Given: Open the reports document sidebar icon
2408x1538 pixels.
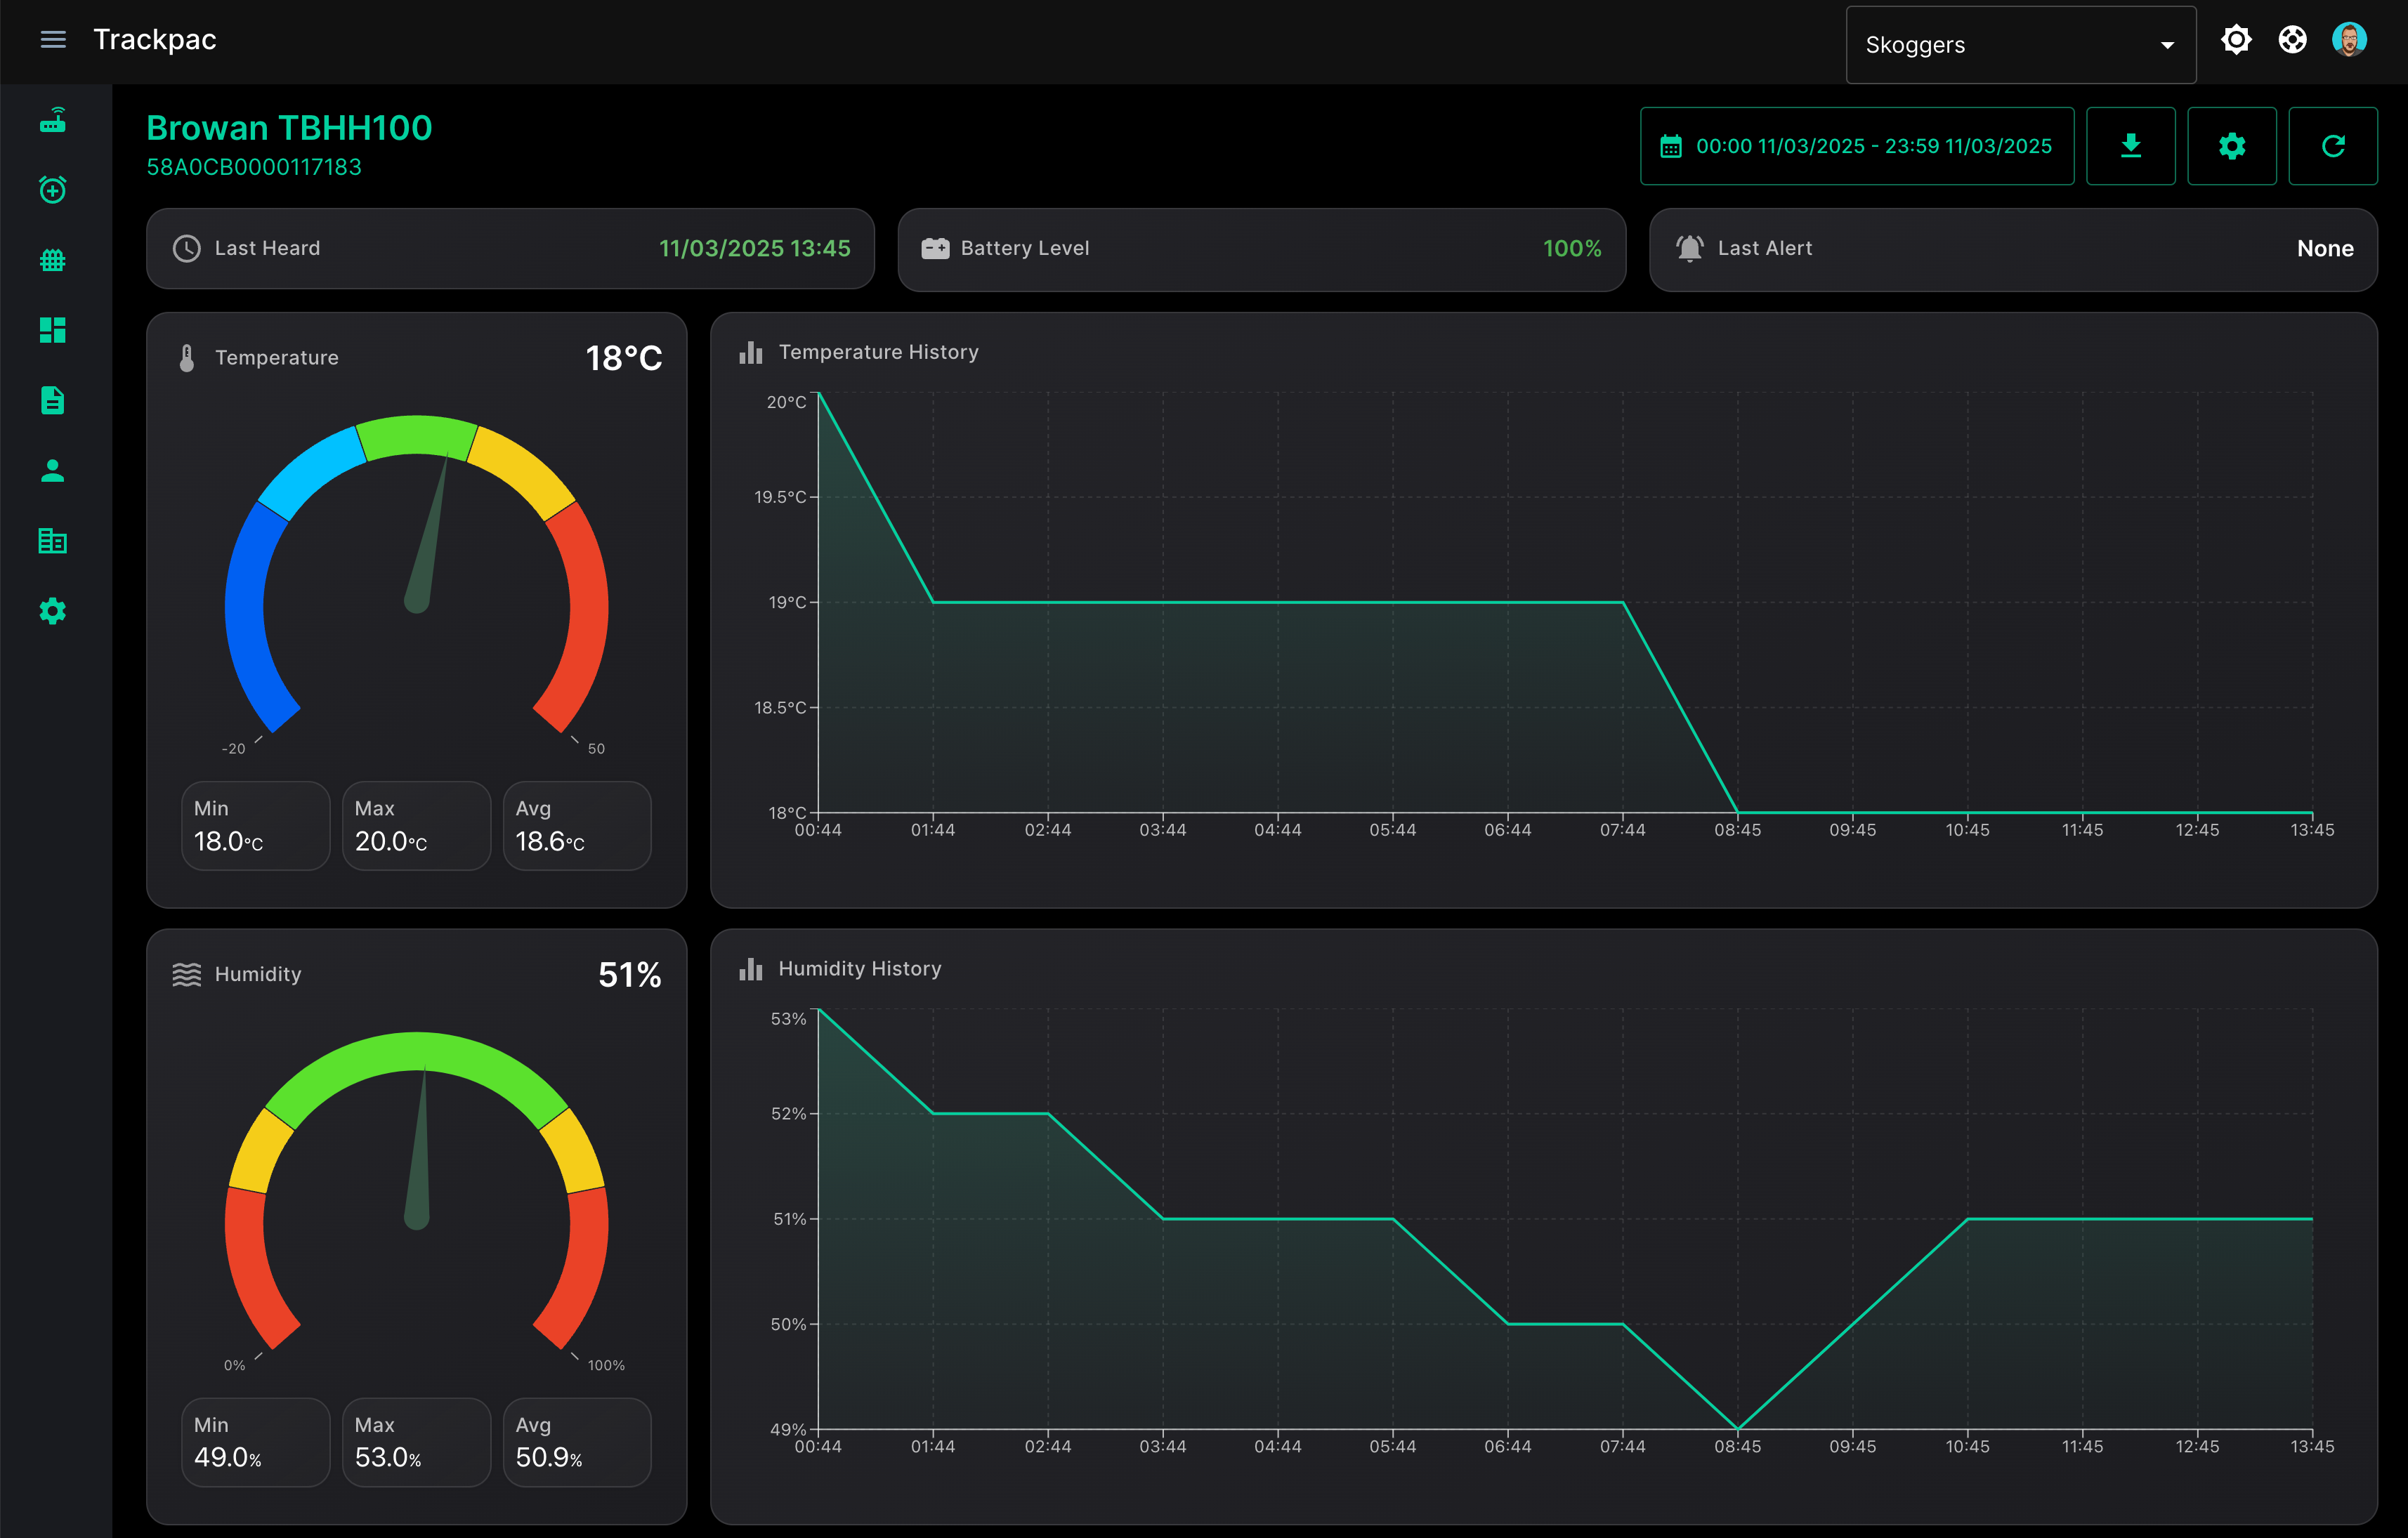Looking at the screenshot, I should (x=53, y=400).
